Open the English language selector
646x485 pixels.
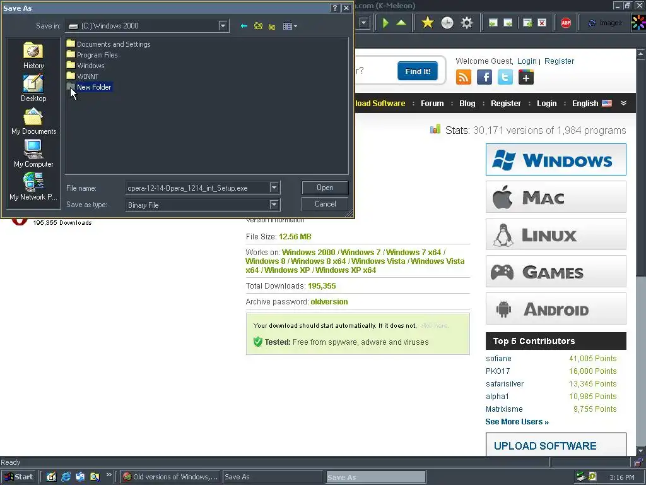coord(592,104)
